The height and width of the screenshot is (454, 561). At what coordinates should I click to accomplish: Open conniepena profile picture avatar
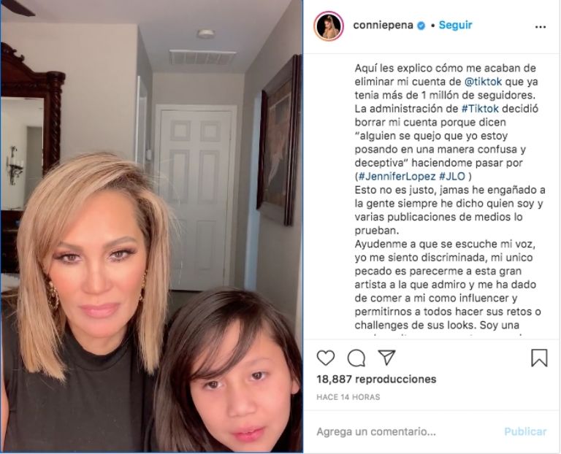point(329,26)
